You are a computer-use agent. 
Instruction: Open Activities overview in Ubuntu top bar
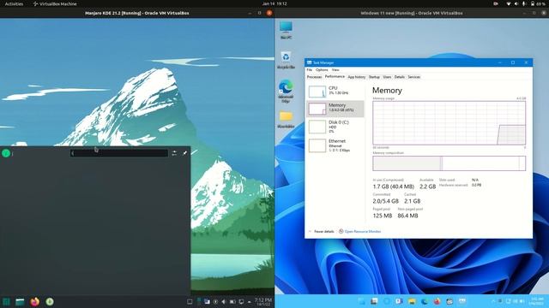tap(14, 3)
